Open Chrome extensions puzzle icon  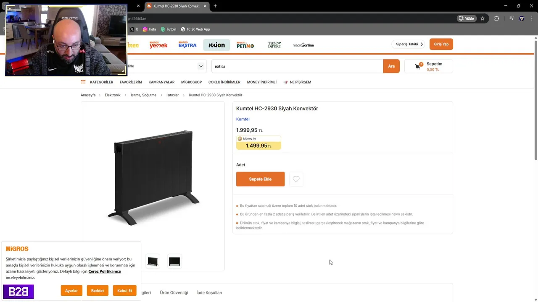pyautogui.click(x=497, y=18)
